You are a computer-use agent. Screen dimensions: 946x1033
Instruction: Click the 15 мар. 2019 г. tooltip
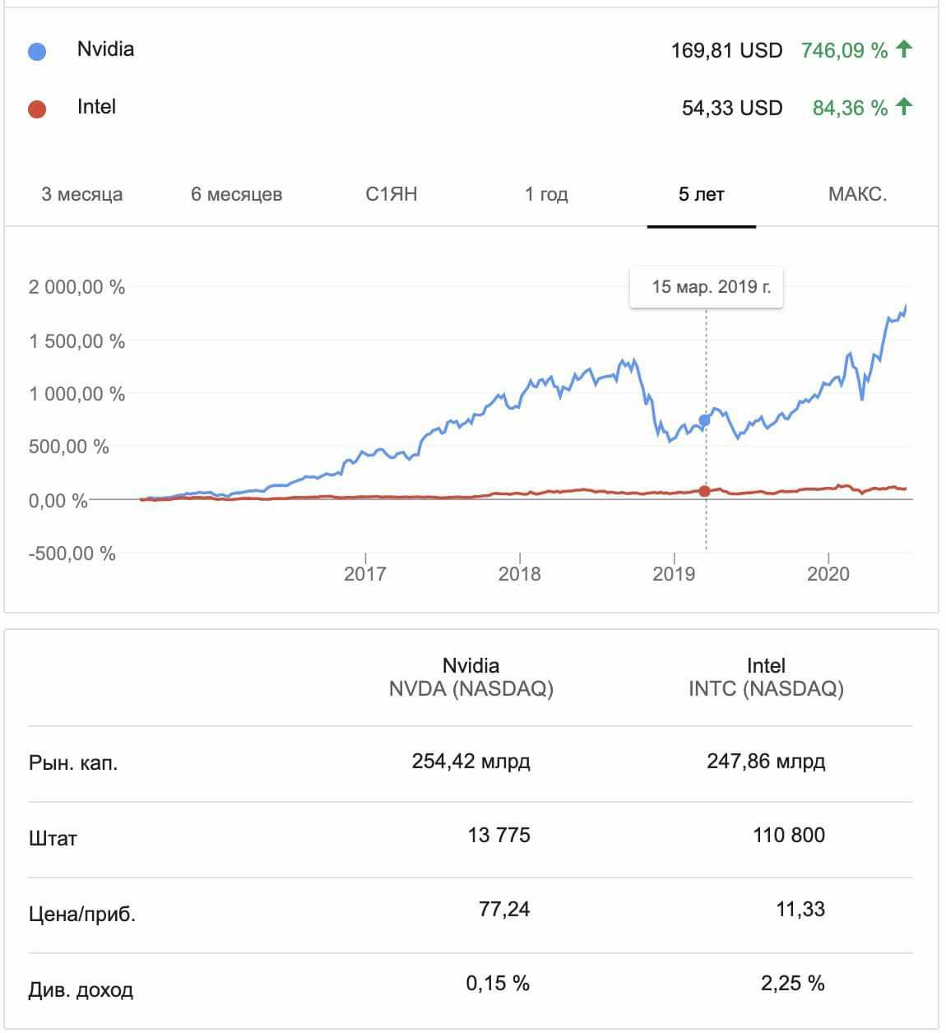[x=707, y=287]
